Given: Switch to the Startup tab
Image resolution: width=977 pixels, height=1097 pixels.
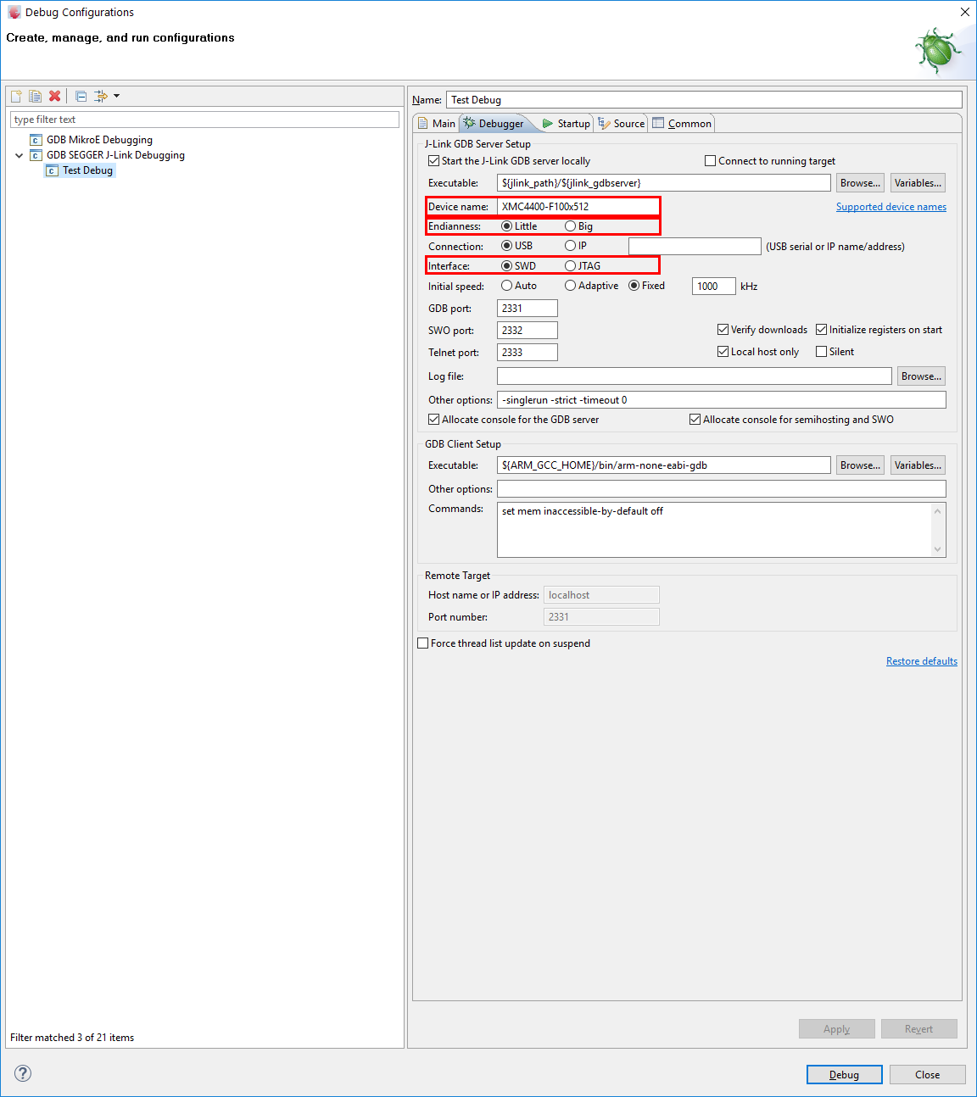Looking at the screenshot, I should pyautogui.click(x=566, y=124).
